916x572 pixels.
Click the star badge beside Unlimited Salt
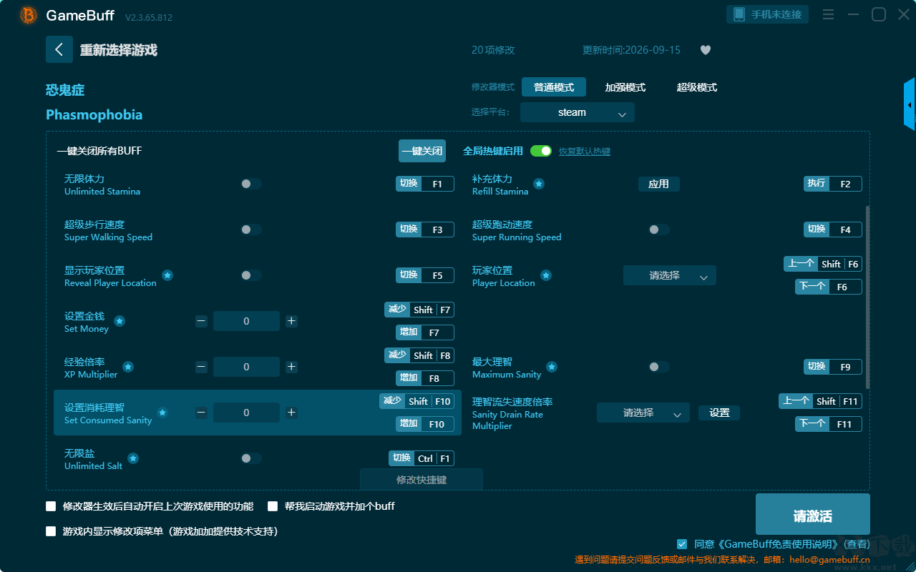tap(133, 458)
